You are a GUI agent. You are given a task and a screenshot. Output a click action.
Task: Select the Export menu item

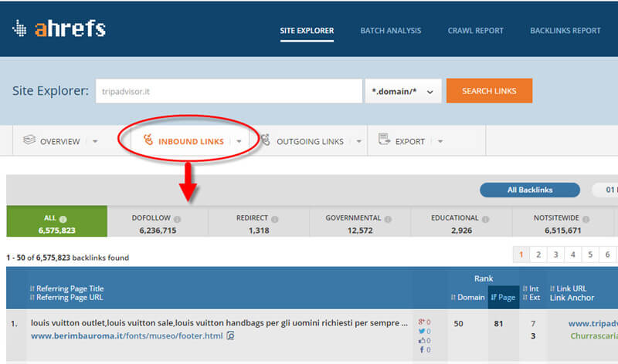coord(410,142)
